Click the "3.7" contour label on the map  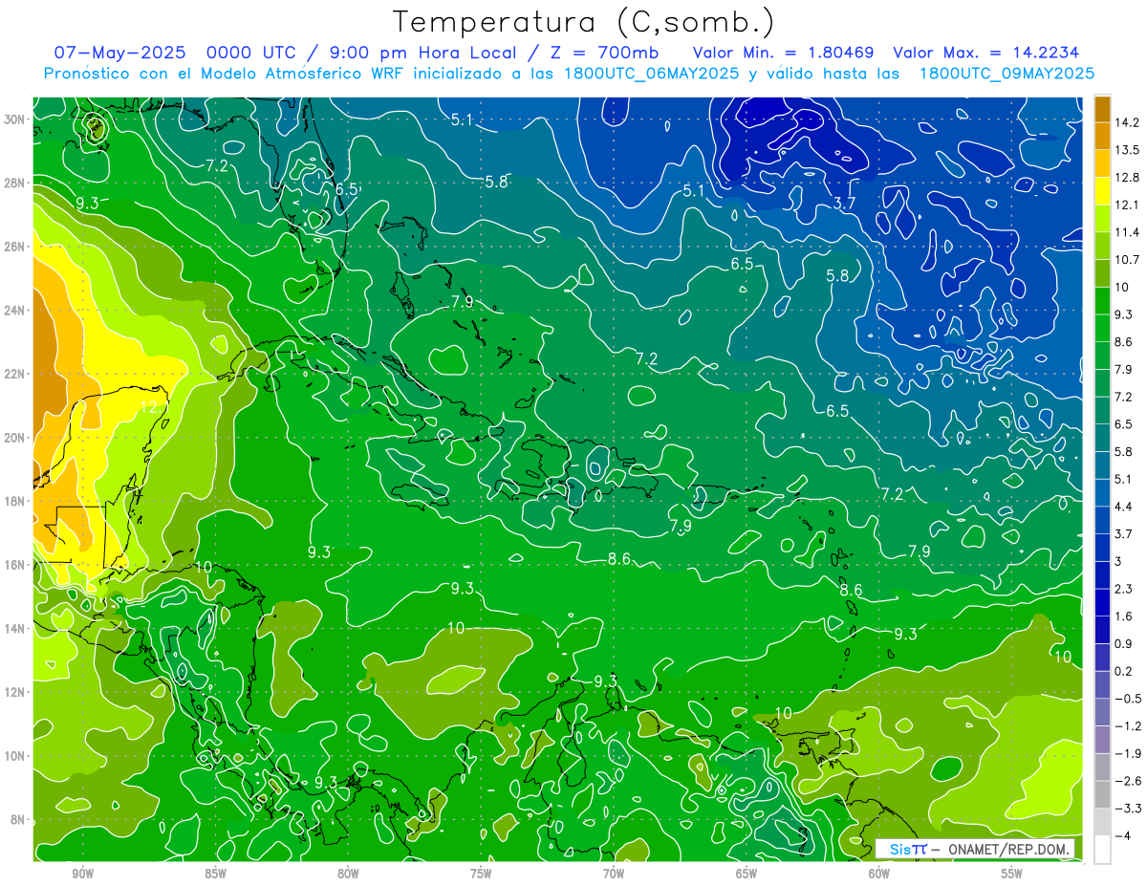(x=844, y=203)
